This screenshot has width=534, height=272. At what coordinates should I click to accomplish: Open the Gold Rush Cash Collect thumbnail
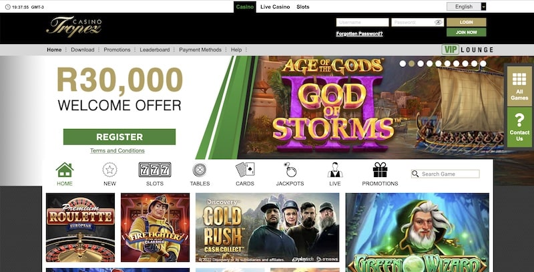[x=268, y=228]
